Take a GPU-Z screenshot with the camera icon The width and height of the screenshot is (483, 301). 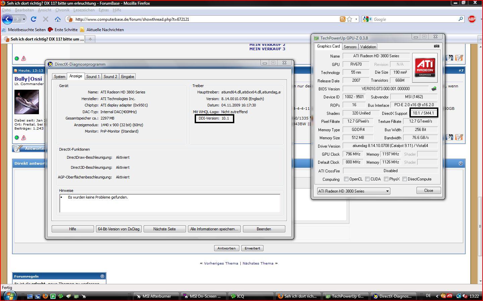pos(436,46)
